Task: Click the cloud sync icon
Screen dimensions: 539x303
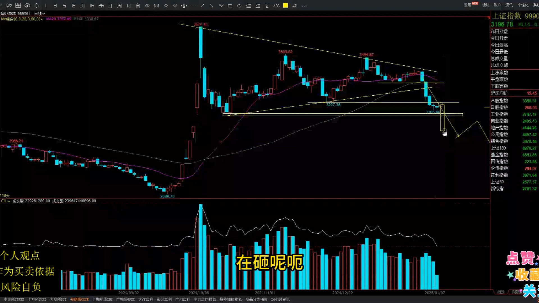Action: (27, 6)
